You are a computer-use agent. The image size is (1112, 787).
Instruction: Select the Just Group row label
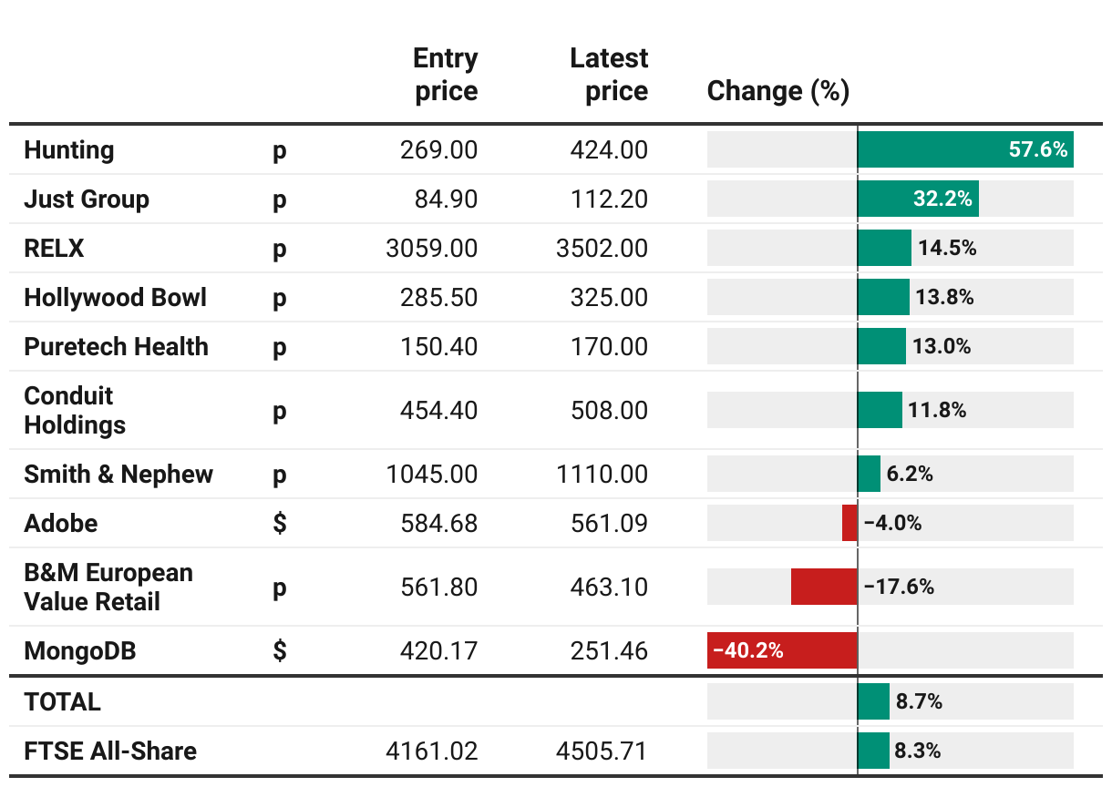pyautogui.click(x=87, y=199)
